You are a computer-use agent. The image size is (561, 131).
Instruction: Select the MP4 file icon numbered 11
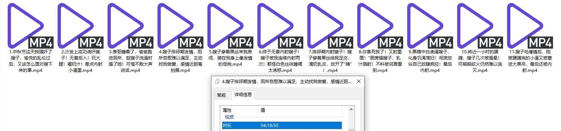click(x=530, y=25)
